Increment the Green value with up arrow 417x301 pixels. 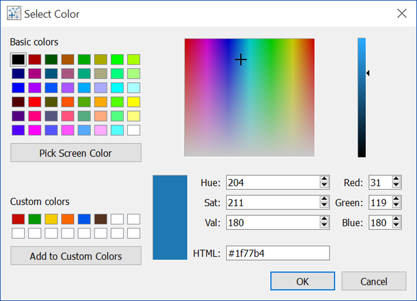tap(396, 200)
